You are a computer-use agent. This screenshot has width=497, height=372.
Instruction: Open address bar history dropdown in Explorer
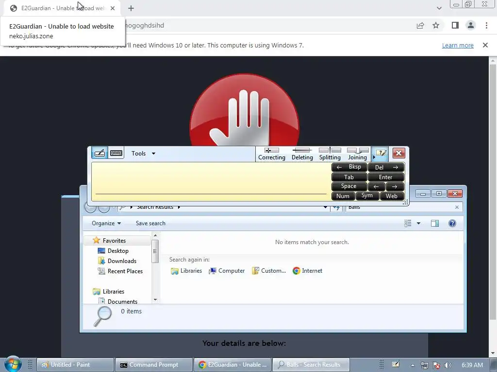point(325,207)
